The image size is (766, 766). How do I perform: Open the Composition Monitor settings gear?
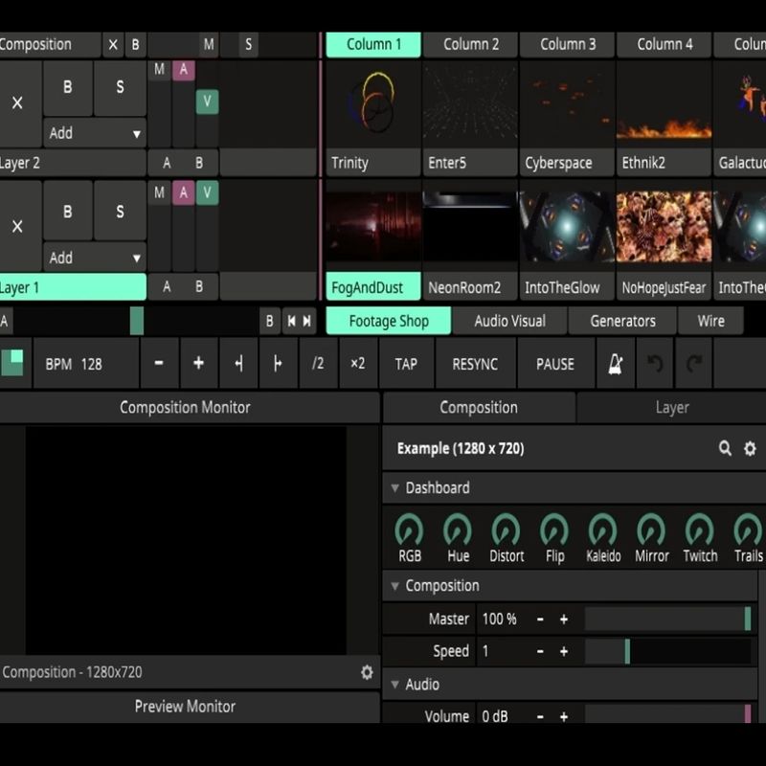pos(367,672)
